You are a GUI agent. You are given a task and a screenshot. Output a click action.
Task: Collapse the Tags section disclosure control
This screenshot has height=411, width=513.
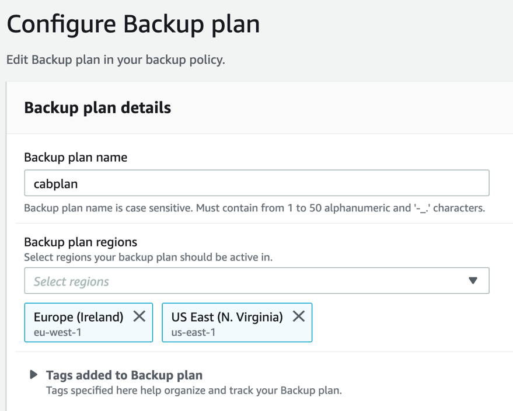tap(33, 374)
